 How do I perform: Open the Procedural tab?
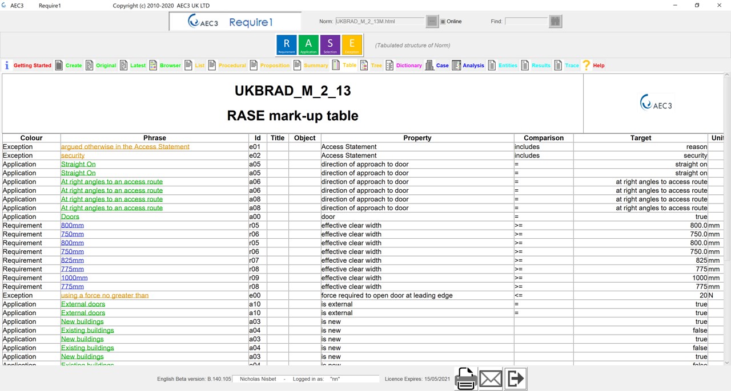(x=232, y=66)
